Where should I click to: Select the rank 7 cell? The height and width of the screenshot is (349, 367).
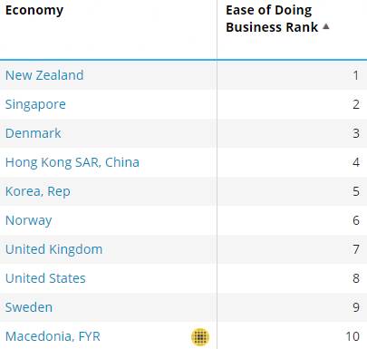(x=292, y=249)
